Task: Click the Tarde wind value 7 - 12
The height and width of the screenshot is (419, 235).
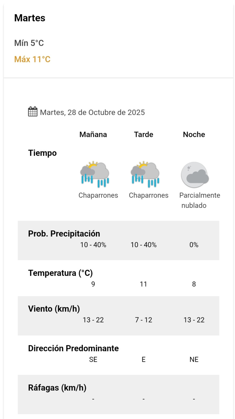Action: point(144,320)
